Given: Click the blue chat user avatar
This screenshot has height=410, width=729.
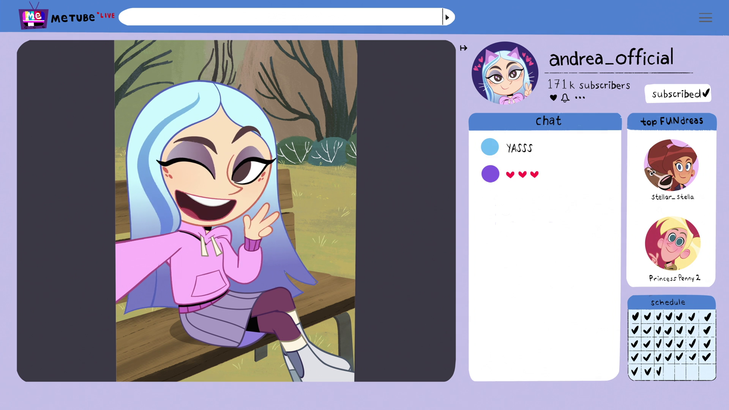Looking at the screenshot, I should click(x=490, y=147).
